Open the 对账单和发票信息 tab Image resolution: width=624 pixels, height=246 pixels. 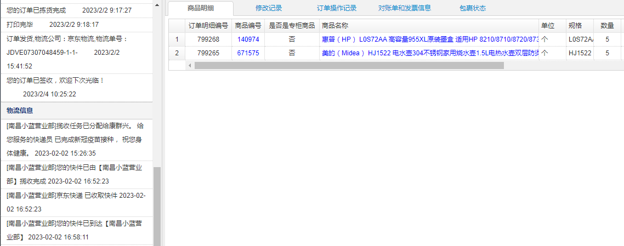click(x=405, y=8)
